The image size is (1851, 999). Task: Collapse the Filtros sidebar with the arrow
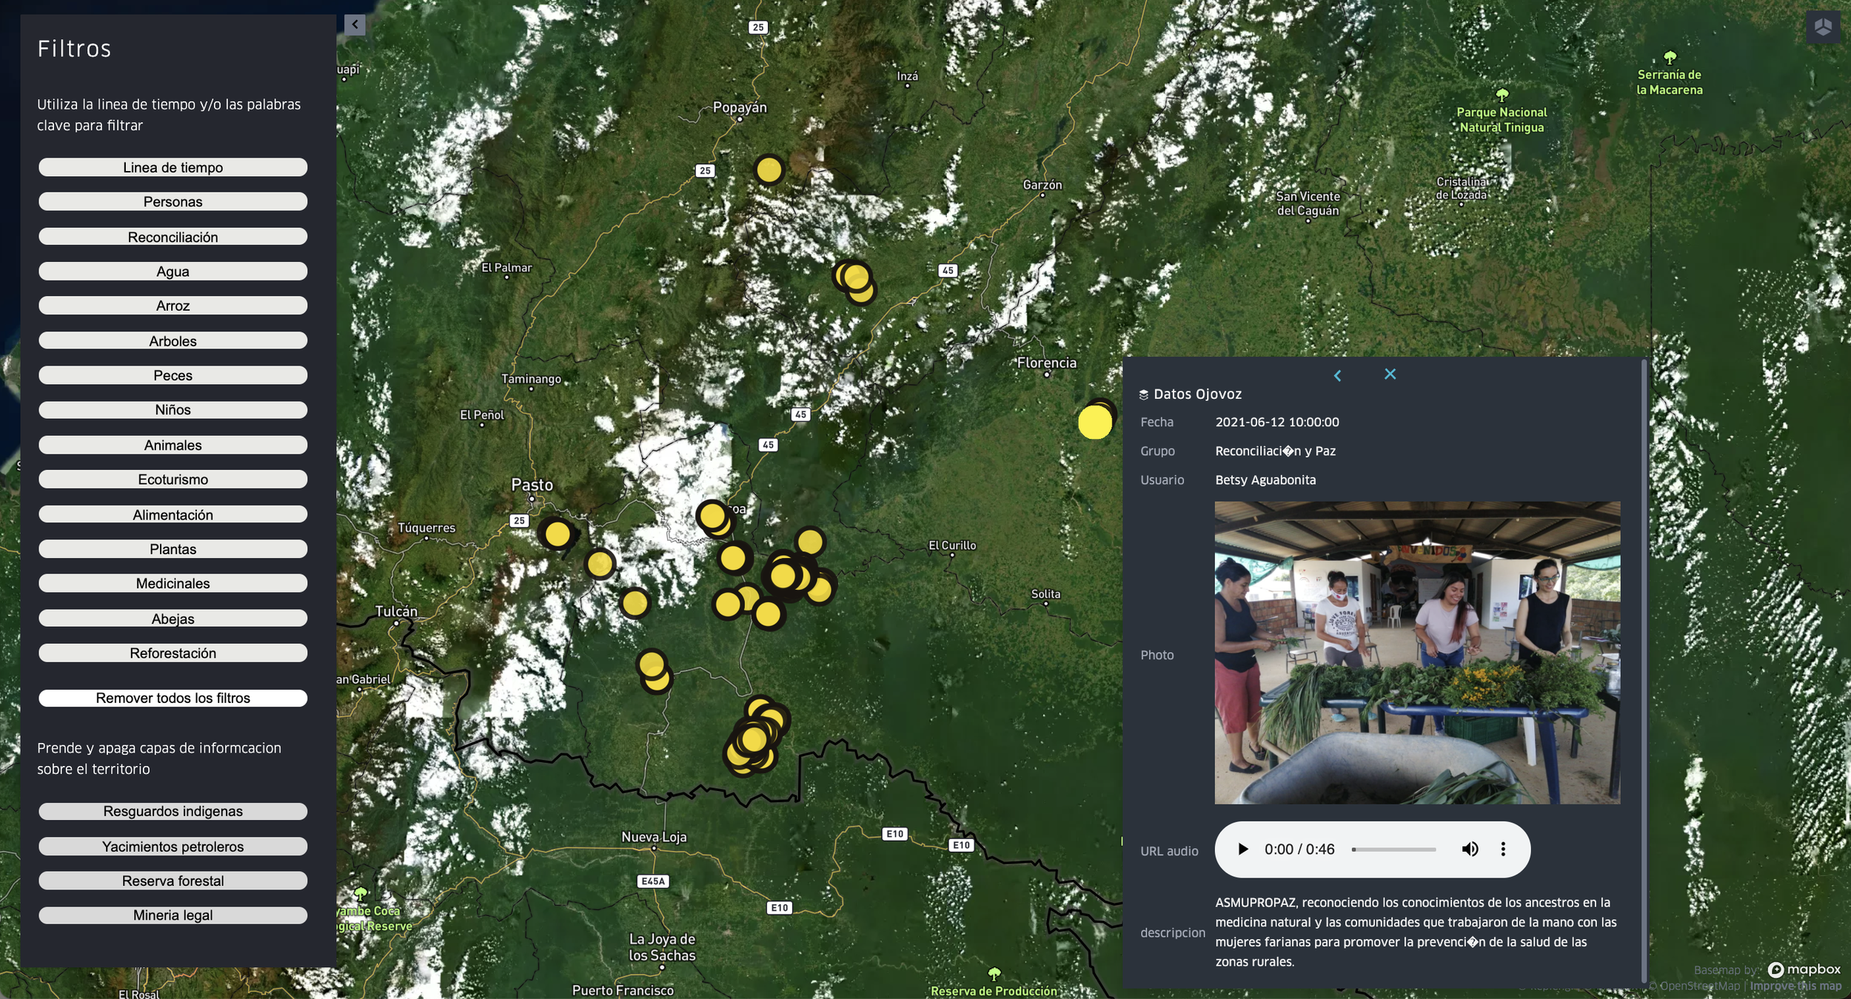(x=355, y=24)
